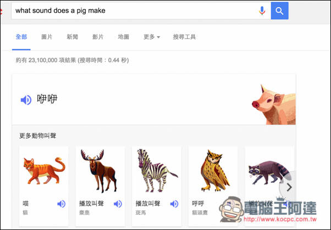Open the 地圖 maps tab
331x230 pixels.
(123, 37)
